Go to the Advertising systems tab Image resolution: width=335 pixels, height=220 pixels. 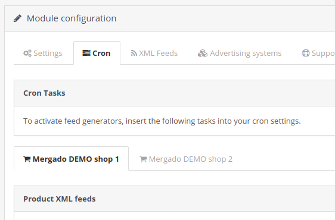tap(240, 53)
